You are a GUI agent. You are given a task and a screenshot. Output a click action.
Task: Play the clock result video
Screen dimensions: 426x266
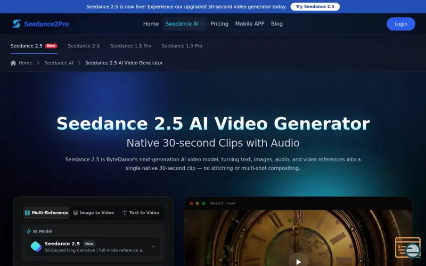click(x=298, y=261)
